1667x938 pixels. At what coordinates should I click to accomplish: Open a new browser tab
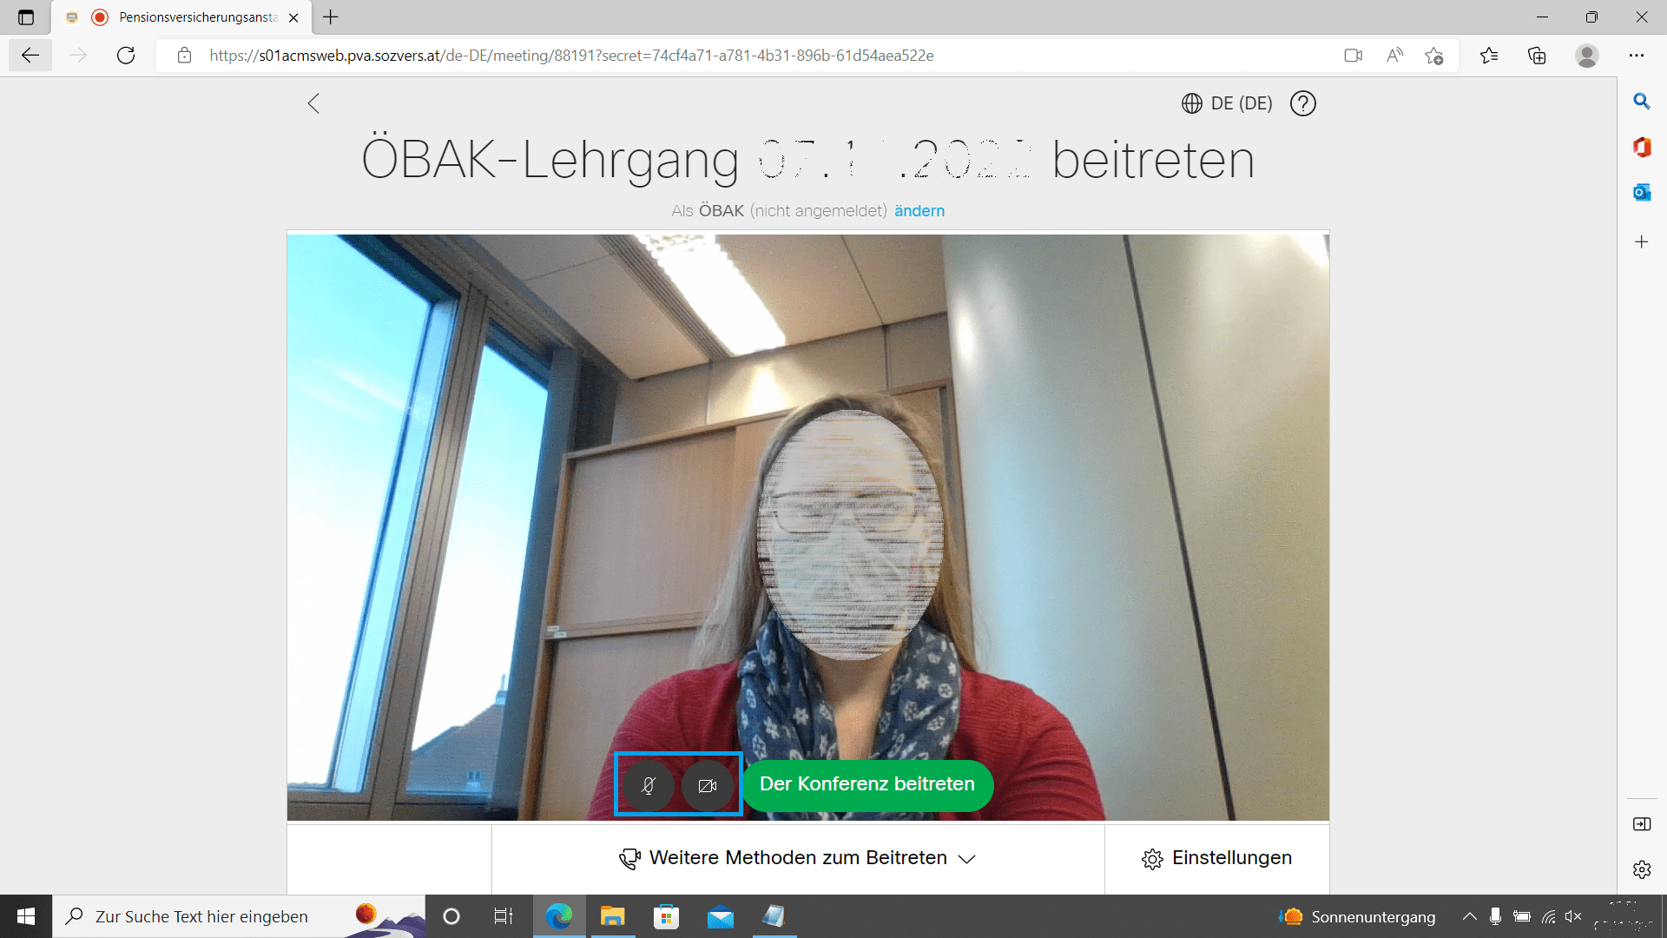pos(330,17)
